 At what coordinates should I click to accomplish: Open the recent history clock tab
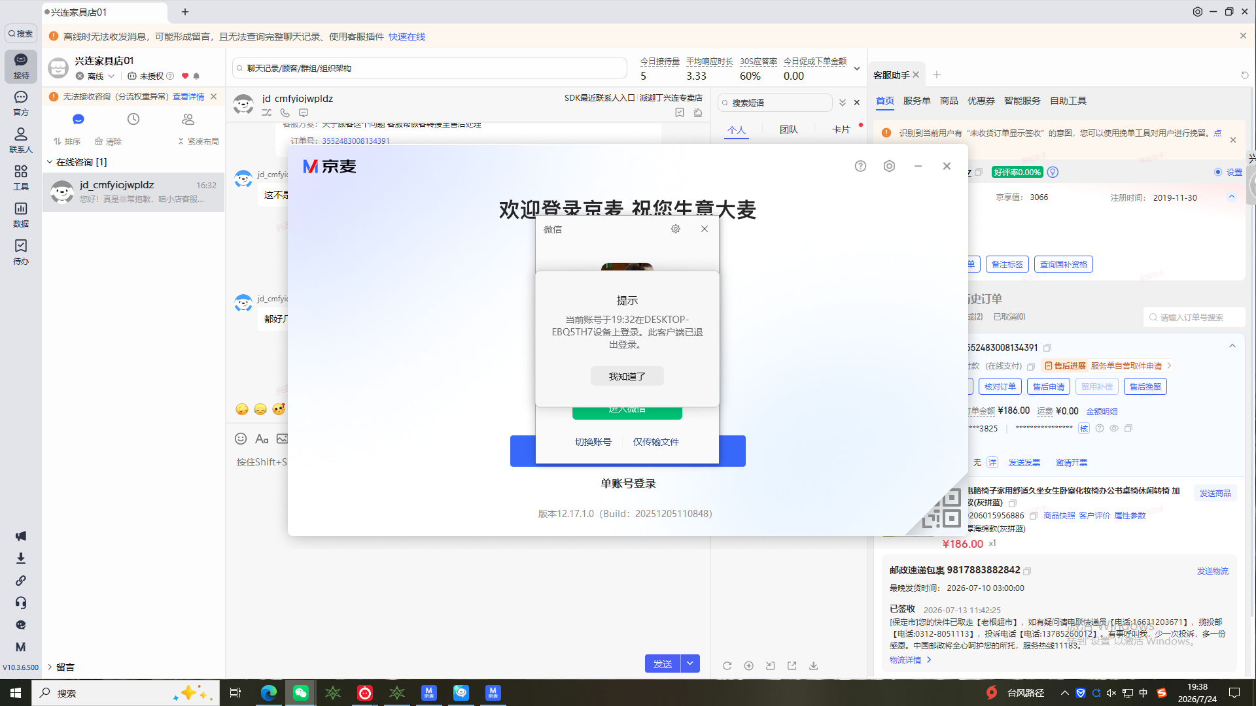pyautogui.click(x=133, y=119)
